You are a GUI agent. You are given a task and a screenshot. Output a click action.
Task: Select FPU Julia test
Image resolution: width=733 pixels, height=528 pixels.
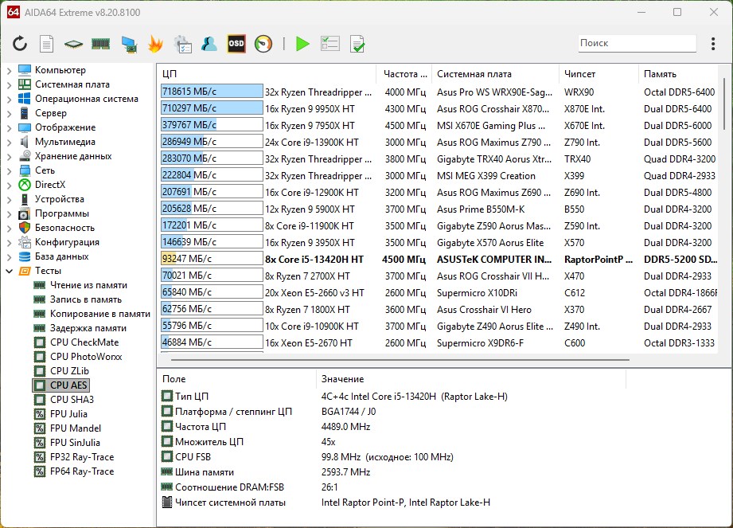coord(68,414)
